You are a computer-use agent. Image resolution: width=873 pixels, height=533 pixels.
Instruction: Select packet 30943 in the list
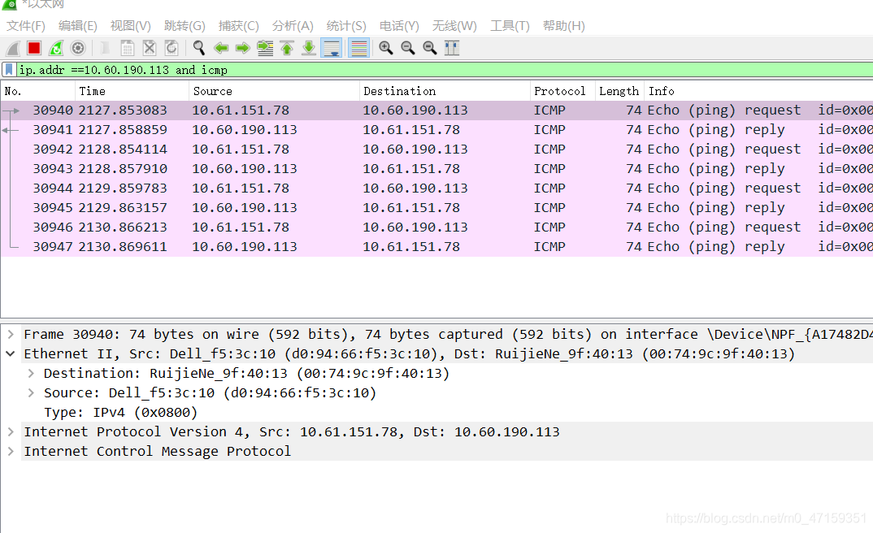click(436, 168)
